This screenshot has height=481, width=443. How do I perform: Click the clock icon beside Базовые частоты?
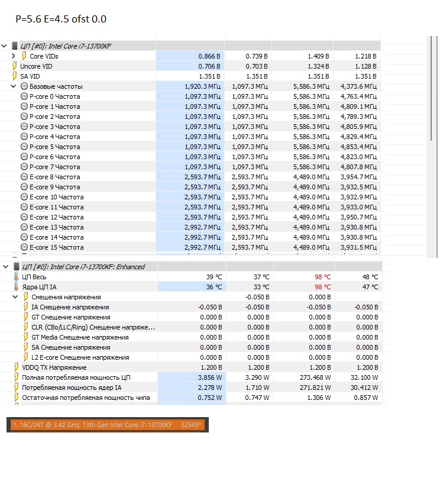pyautogui.click(x=24, y=86)
